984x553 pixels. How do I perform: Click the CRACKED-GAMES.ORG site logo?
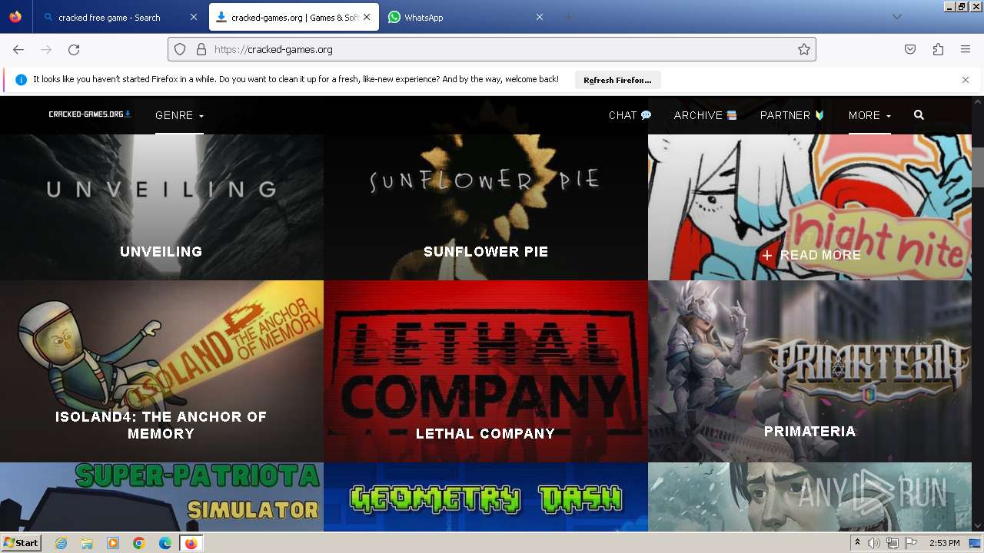point(90,114)
